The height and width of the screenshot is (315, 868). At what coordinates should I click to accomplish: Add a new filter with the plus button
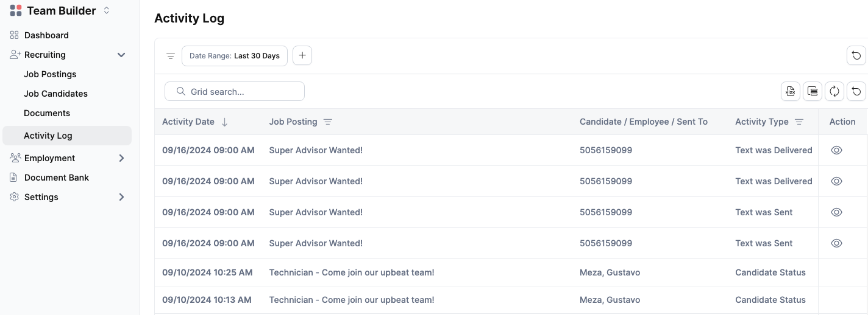point(302,55)
